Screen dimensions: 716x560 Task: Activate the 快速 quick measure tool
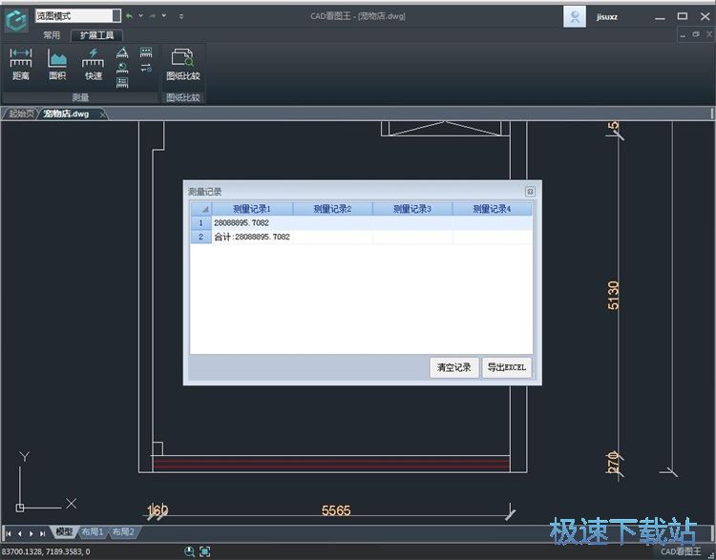point(94,64)
